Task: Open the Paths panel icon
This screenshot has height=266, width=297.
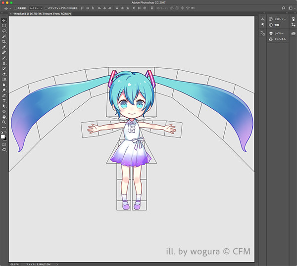Action: (262, 33)
